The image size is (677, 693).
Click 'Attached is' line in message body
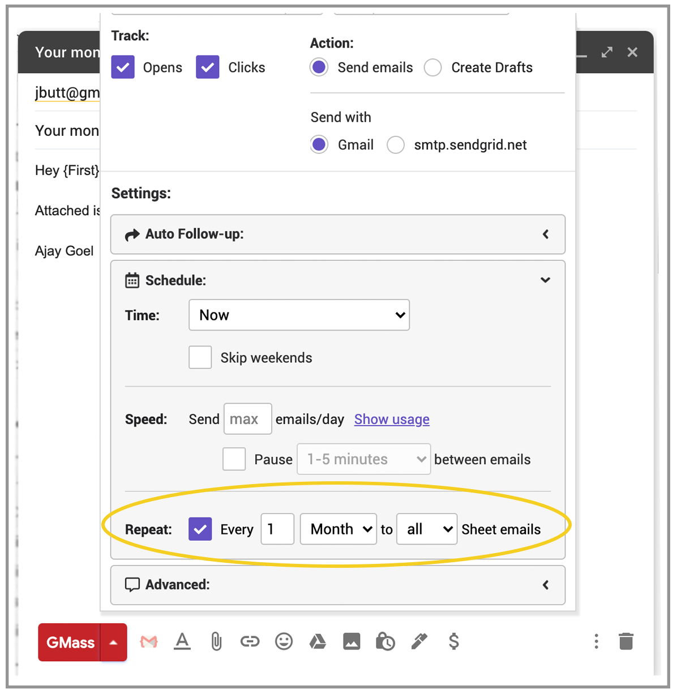pyautogui.click(x=67, y=211)
